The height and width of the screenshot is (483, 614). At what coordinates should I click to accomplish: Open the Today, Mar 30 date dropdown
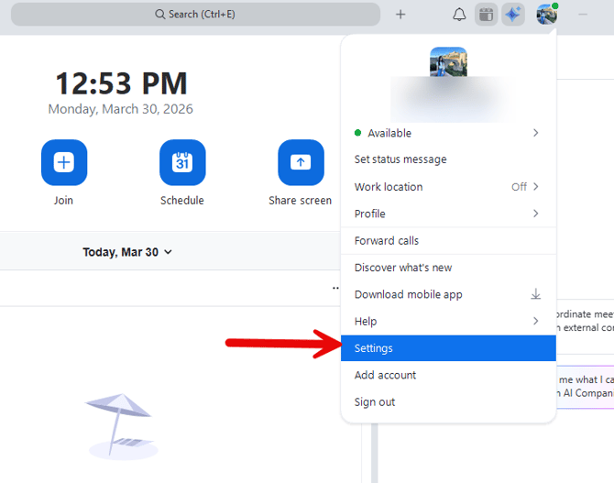(x=127, y=252)
